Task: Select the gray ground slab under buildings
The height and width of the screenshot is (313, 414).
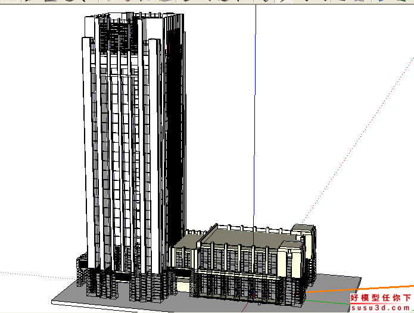Action: point(206,294)
